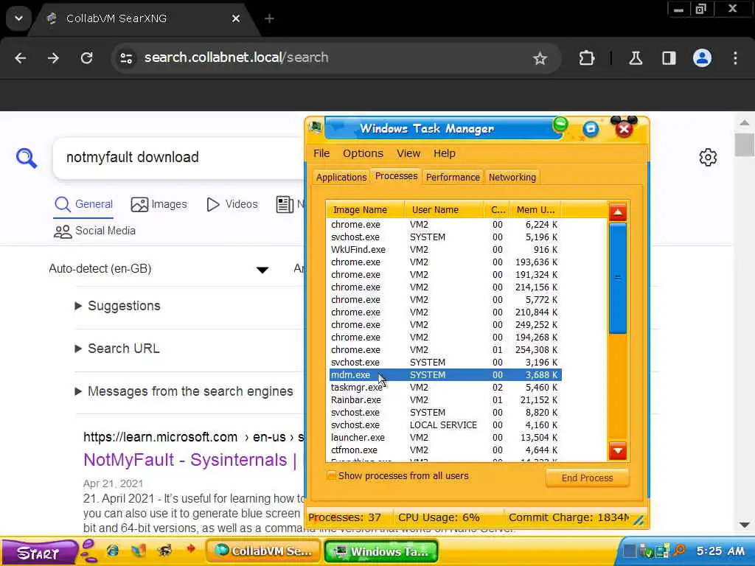
Task: Click the shield icon in the system tray
Action: [648, 551]
